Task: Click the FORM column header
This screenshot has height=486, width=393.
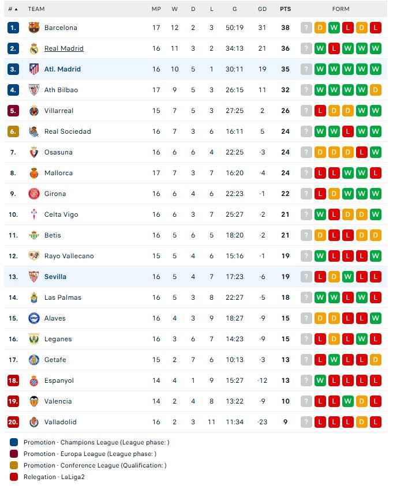Action: point(340,9)
